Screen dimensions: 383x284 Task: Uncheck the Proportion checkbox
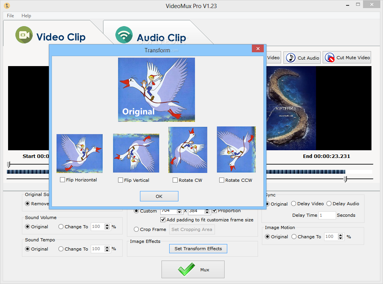[x=215, y=211]
